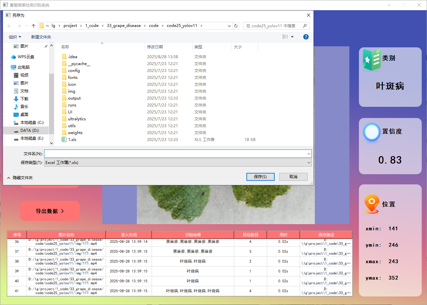Open view options dropdown arrow
This screenshot has height=305, width=427.
point(292,37)
